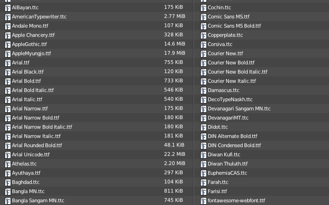Click the font icon next to Andale Mono.ttf

coord(8,26)
